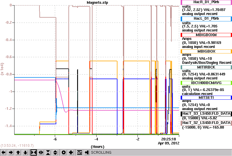Select the MBIGBOX orange curve legend label

tap(206, 51)
